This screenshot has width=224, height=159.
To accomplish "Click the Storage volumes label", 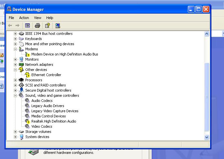I will (x=38, y=132).
